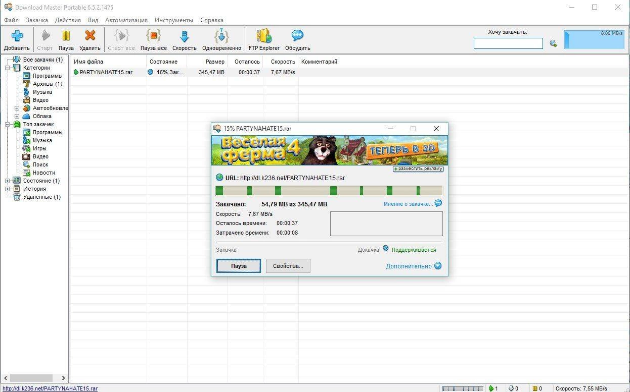Minimize the download progress dialog
Viewport: 630px width, 392px height.
pyautogui.click(x=390, y=129)
